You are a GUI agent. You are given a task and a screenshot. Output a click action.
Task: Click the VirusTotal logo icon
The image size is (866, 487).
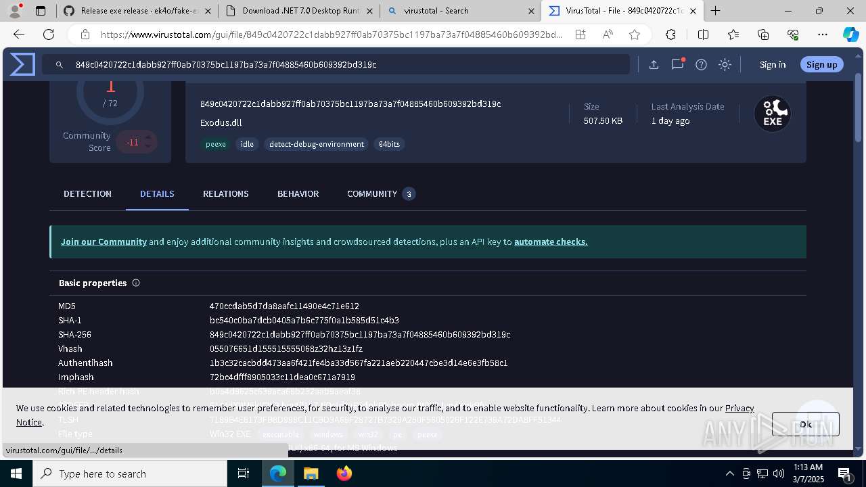click(x=22, y=64)
